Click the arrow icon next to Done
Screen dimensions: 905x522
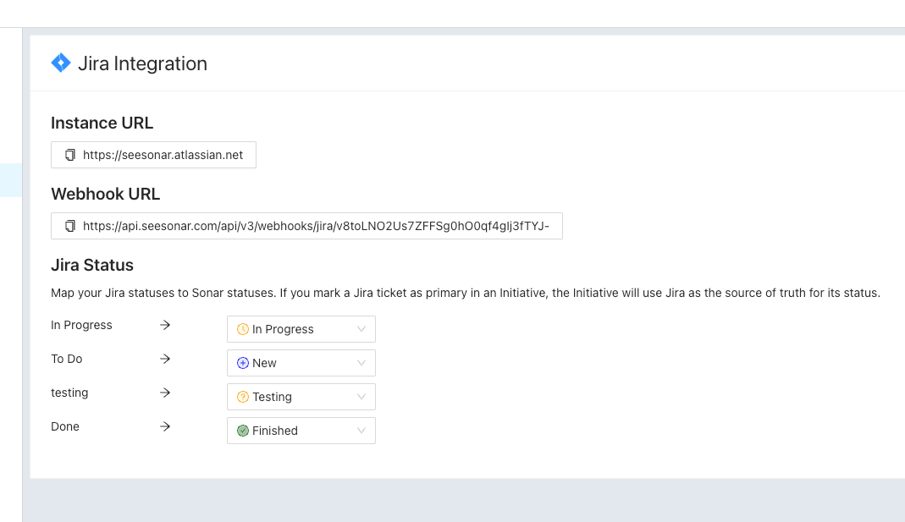165,426
